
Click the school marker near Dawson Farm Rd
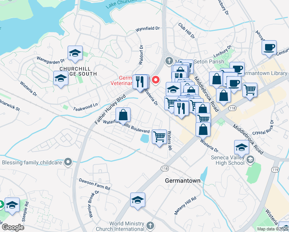138,201
